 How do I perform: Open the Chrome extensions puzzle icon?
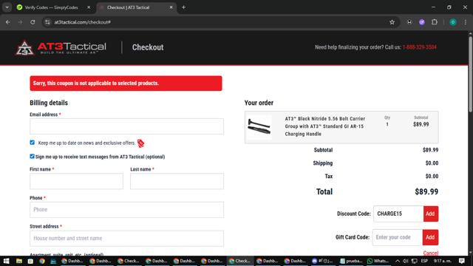click(435, 22)
